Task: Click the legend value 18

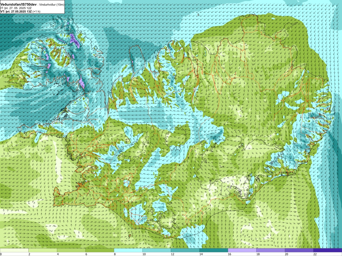Action: click(258, 254)
